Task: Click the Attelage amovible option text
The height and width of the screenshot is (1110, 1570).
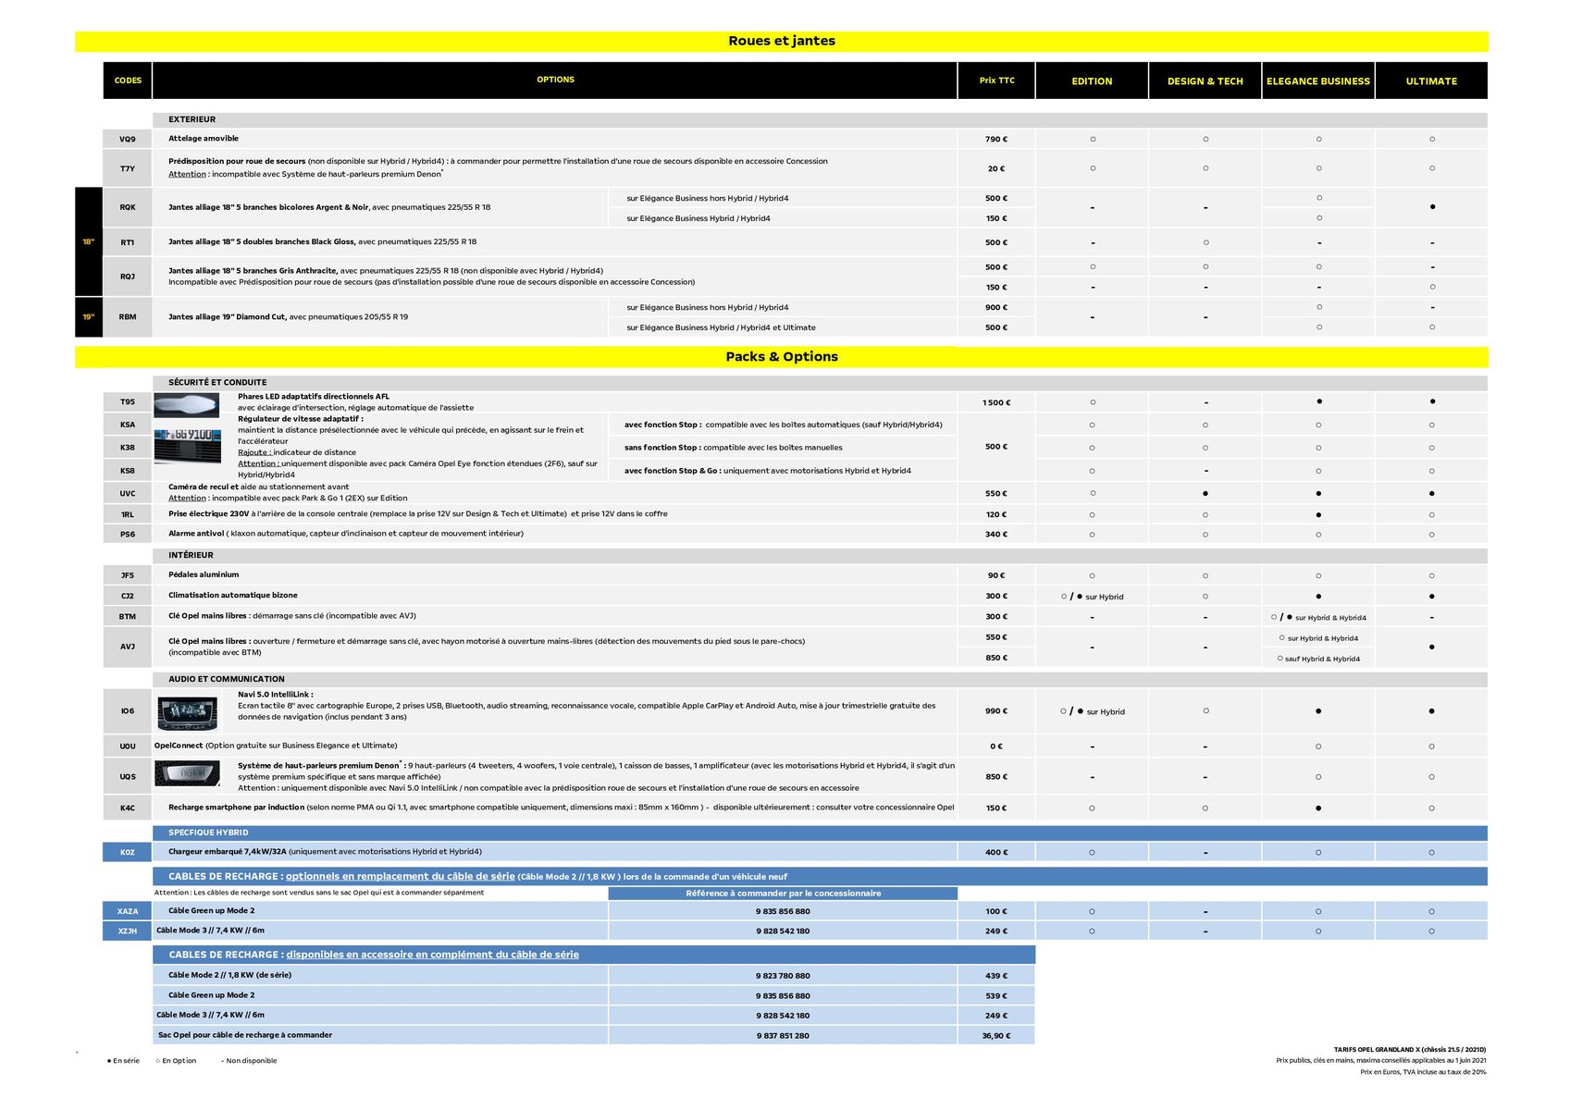Action: pos(204,139)
